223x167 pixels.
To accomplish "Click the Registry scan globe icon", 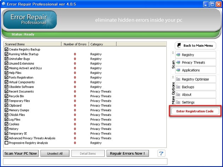I will pyautogui.click(x=178, y=55).
